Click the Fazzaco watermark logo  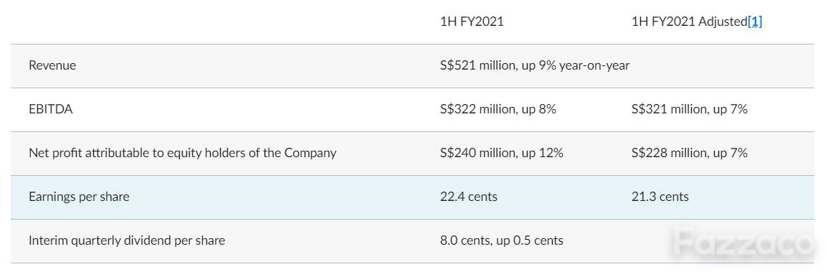click(x=743, y=243)
